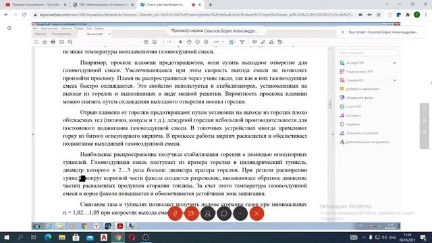Click the bookmark star icon in Acrobat toolbar

point(45,42)
